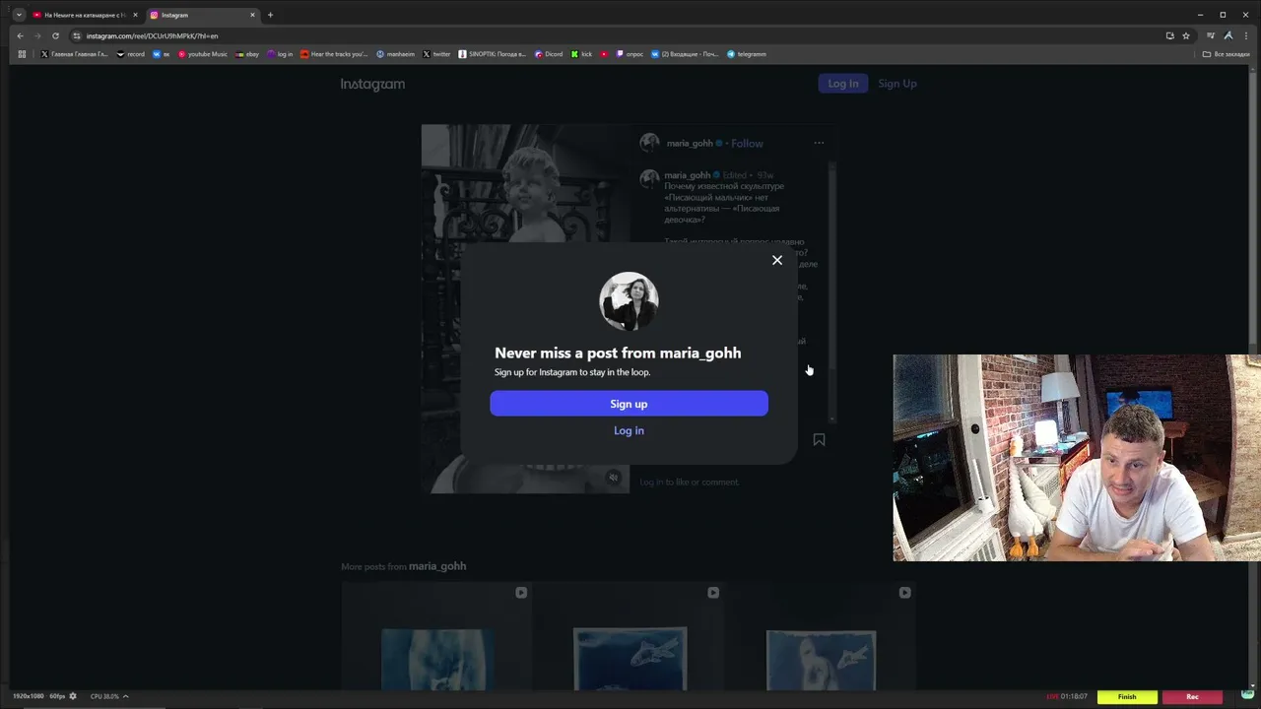Viewport: 1261px width, 709px height.
Task: Click the webcam overlay video
Action: [x=1077, y=458]
